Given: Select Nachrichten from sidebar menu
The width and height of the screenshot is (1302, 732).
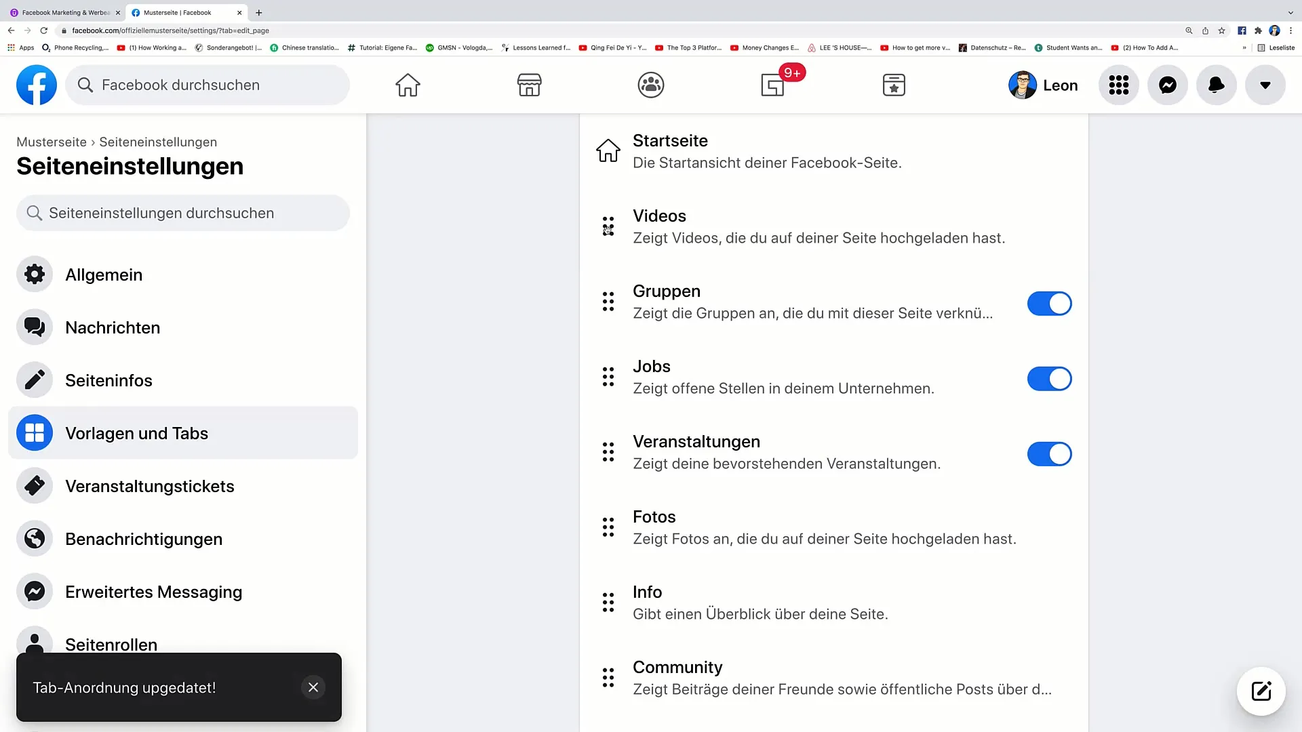Looking at the screenshot, I should tap(113, 326).
